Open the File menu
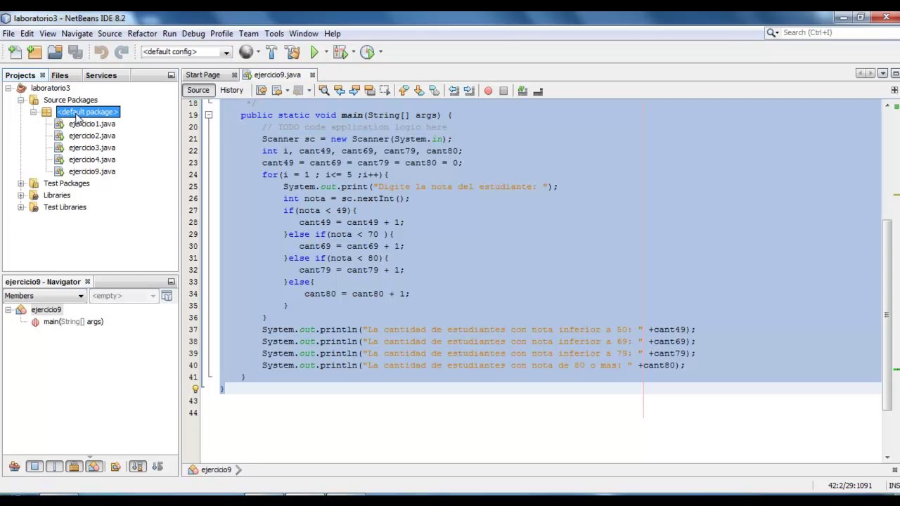The image size is (900, 506). point(8,34)
